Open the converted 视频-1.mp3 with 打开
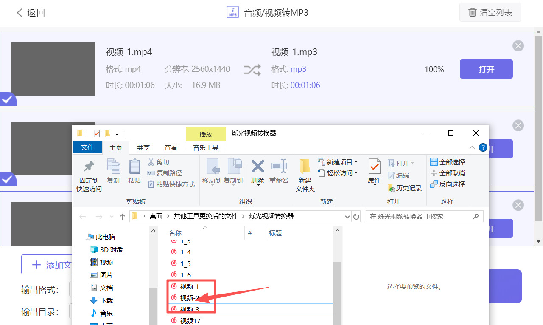This screenshot has height=325, width=543. 486,69
